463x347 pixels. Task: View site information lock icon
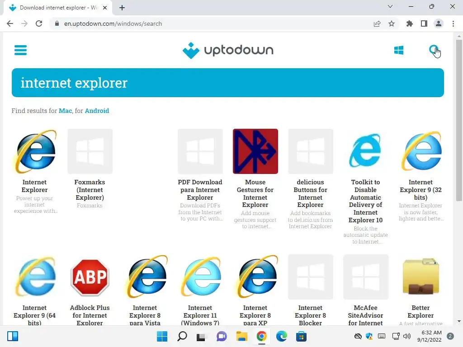pos(57,23)
